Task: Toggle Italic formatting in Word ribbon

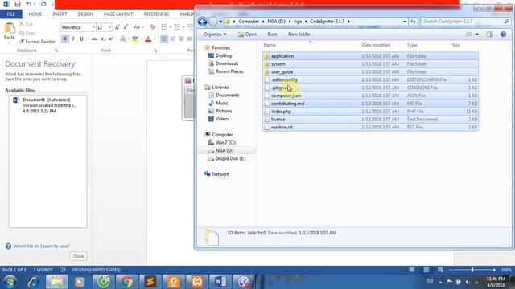Action: point(73,39)
